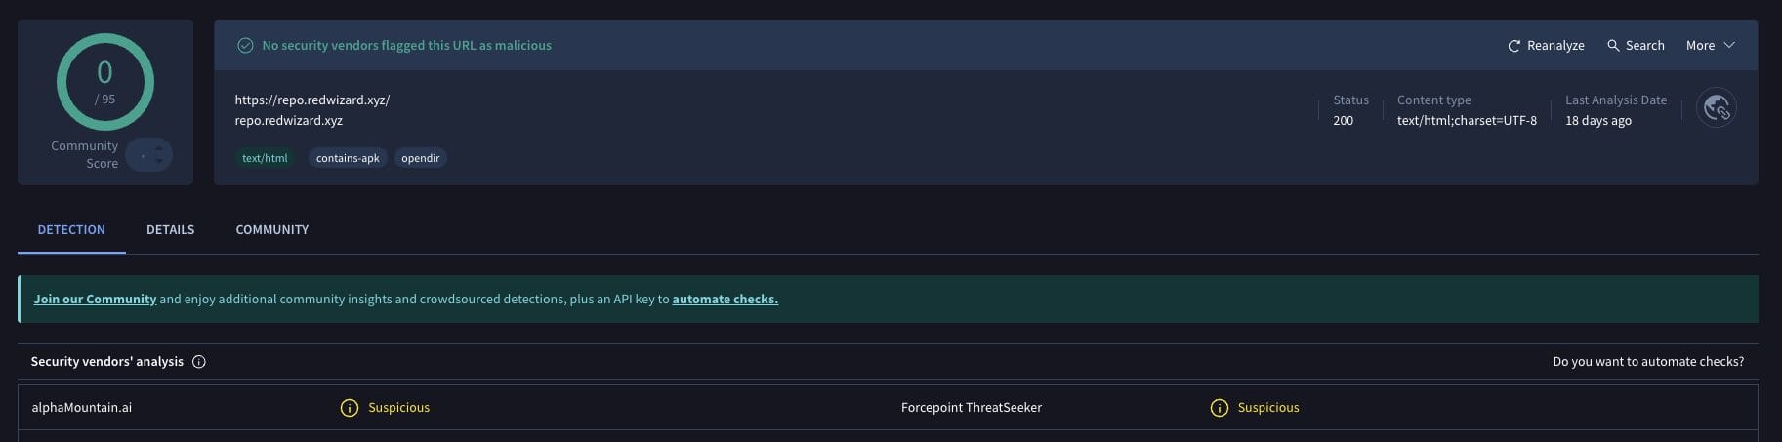The height and width of the screenshot is (442, 1782).
Task: Switch to the DETECTION tab
Action: click(71, 230)
